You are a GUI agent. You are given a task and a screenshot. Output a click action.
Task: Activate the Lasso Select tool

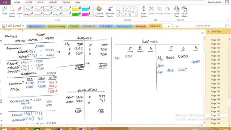pos(12,12)
